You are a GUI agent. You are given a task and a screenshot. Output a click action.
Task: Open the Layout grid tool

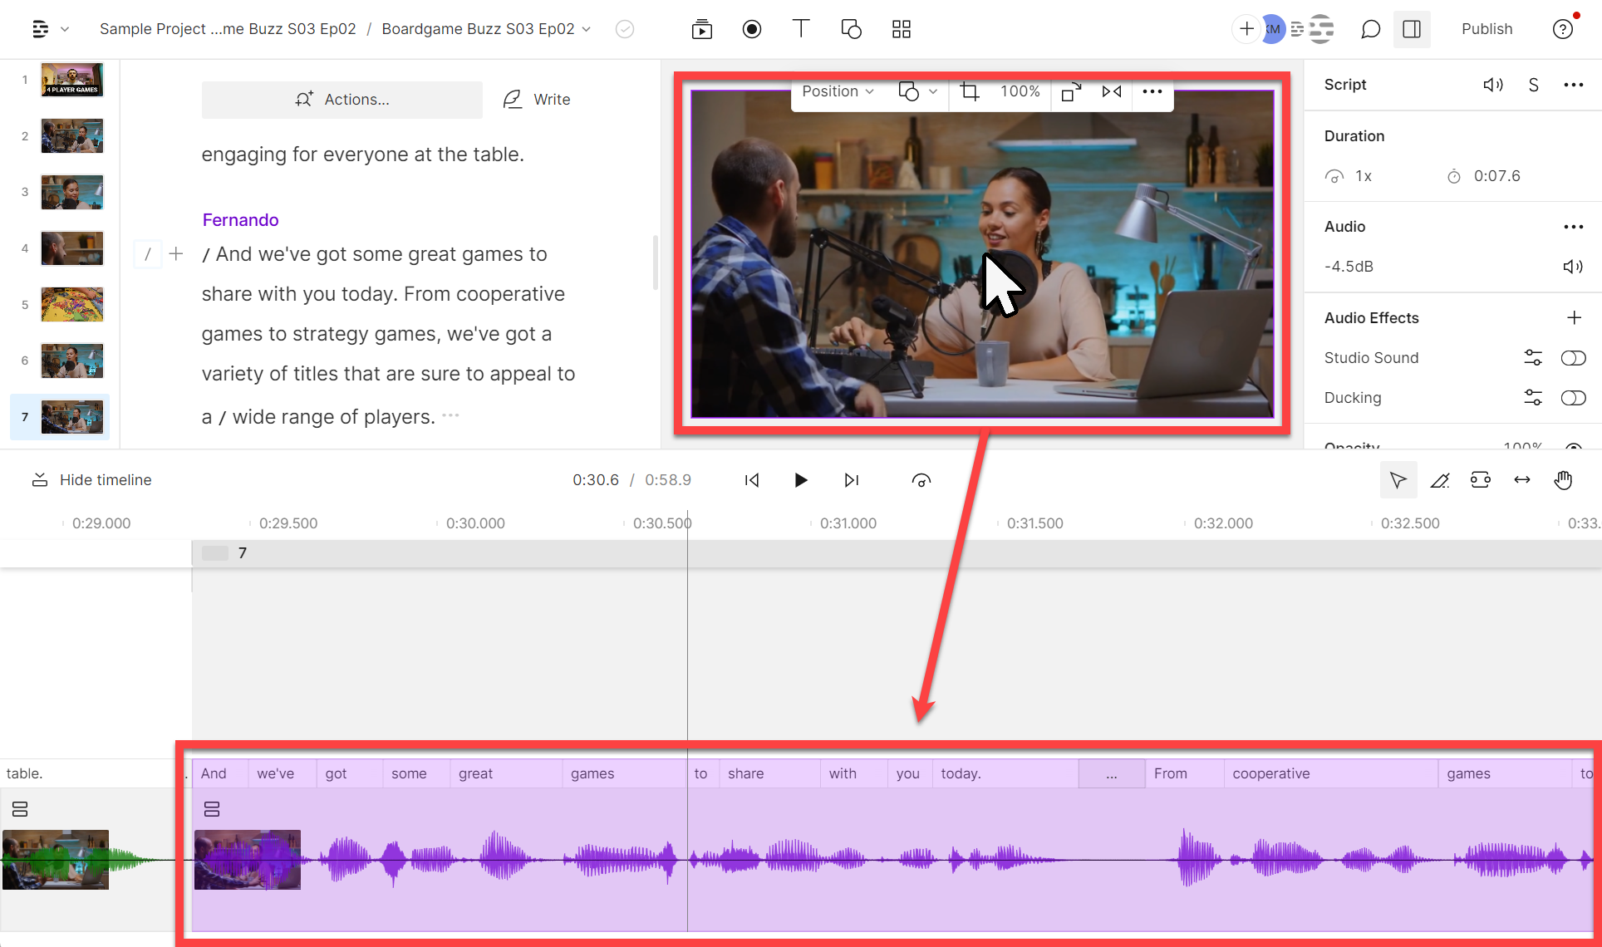coord(902,28)
